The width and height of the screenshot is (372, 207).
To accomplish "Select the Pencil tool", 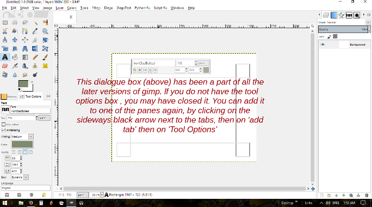I will coord(35,57).
